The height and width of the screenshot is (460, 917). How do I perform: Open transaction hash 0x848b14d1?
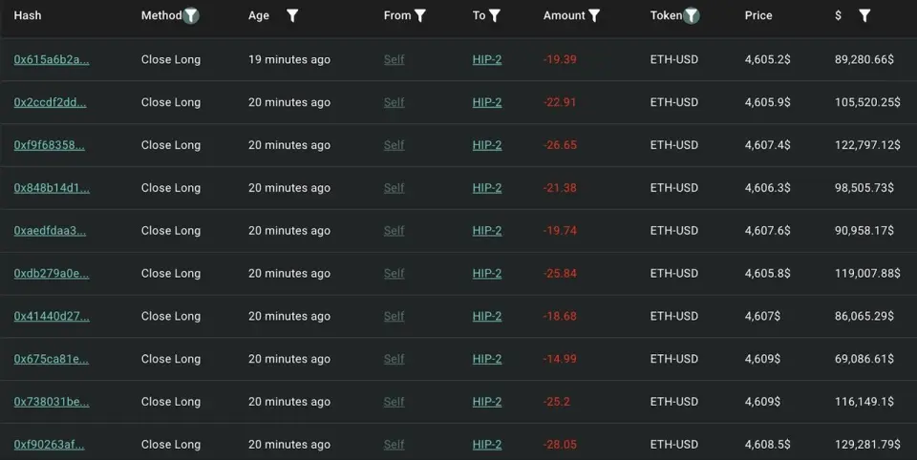pyautogui.click(x=52, y=188)
